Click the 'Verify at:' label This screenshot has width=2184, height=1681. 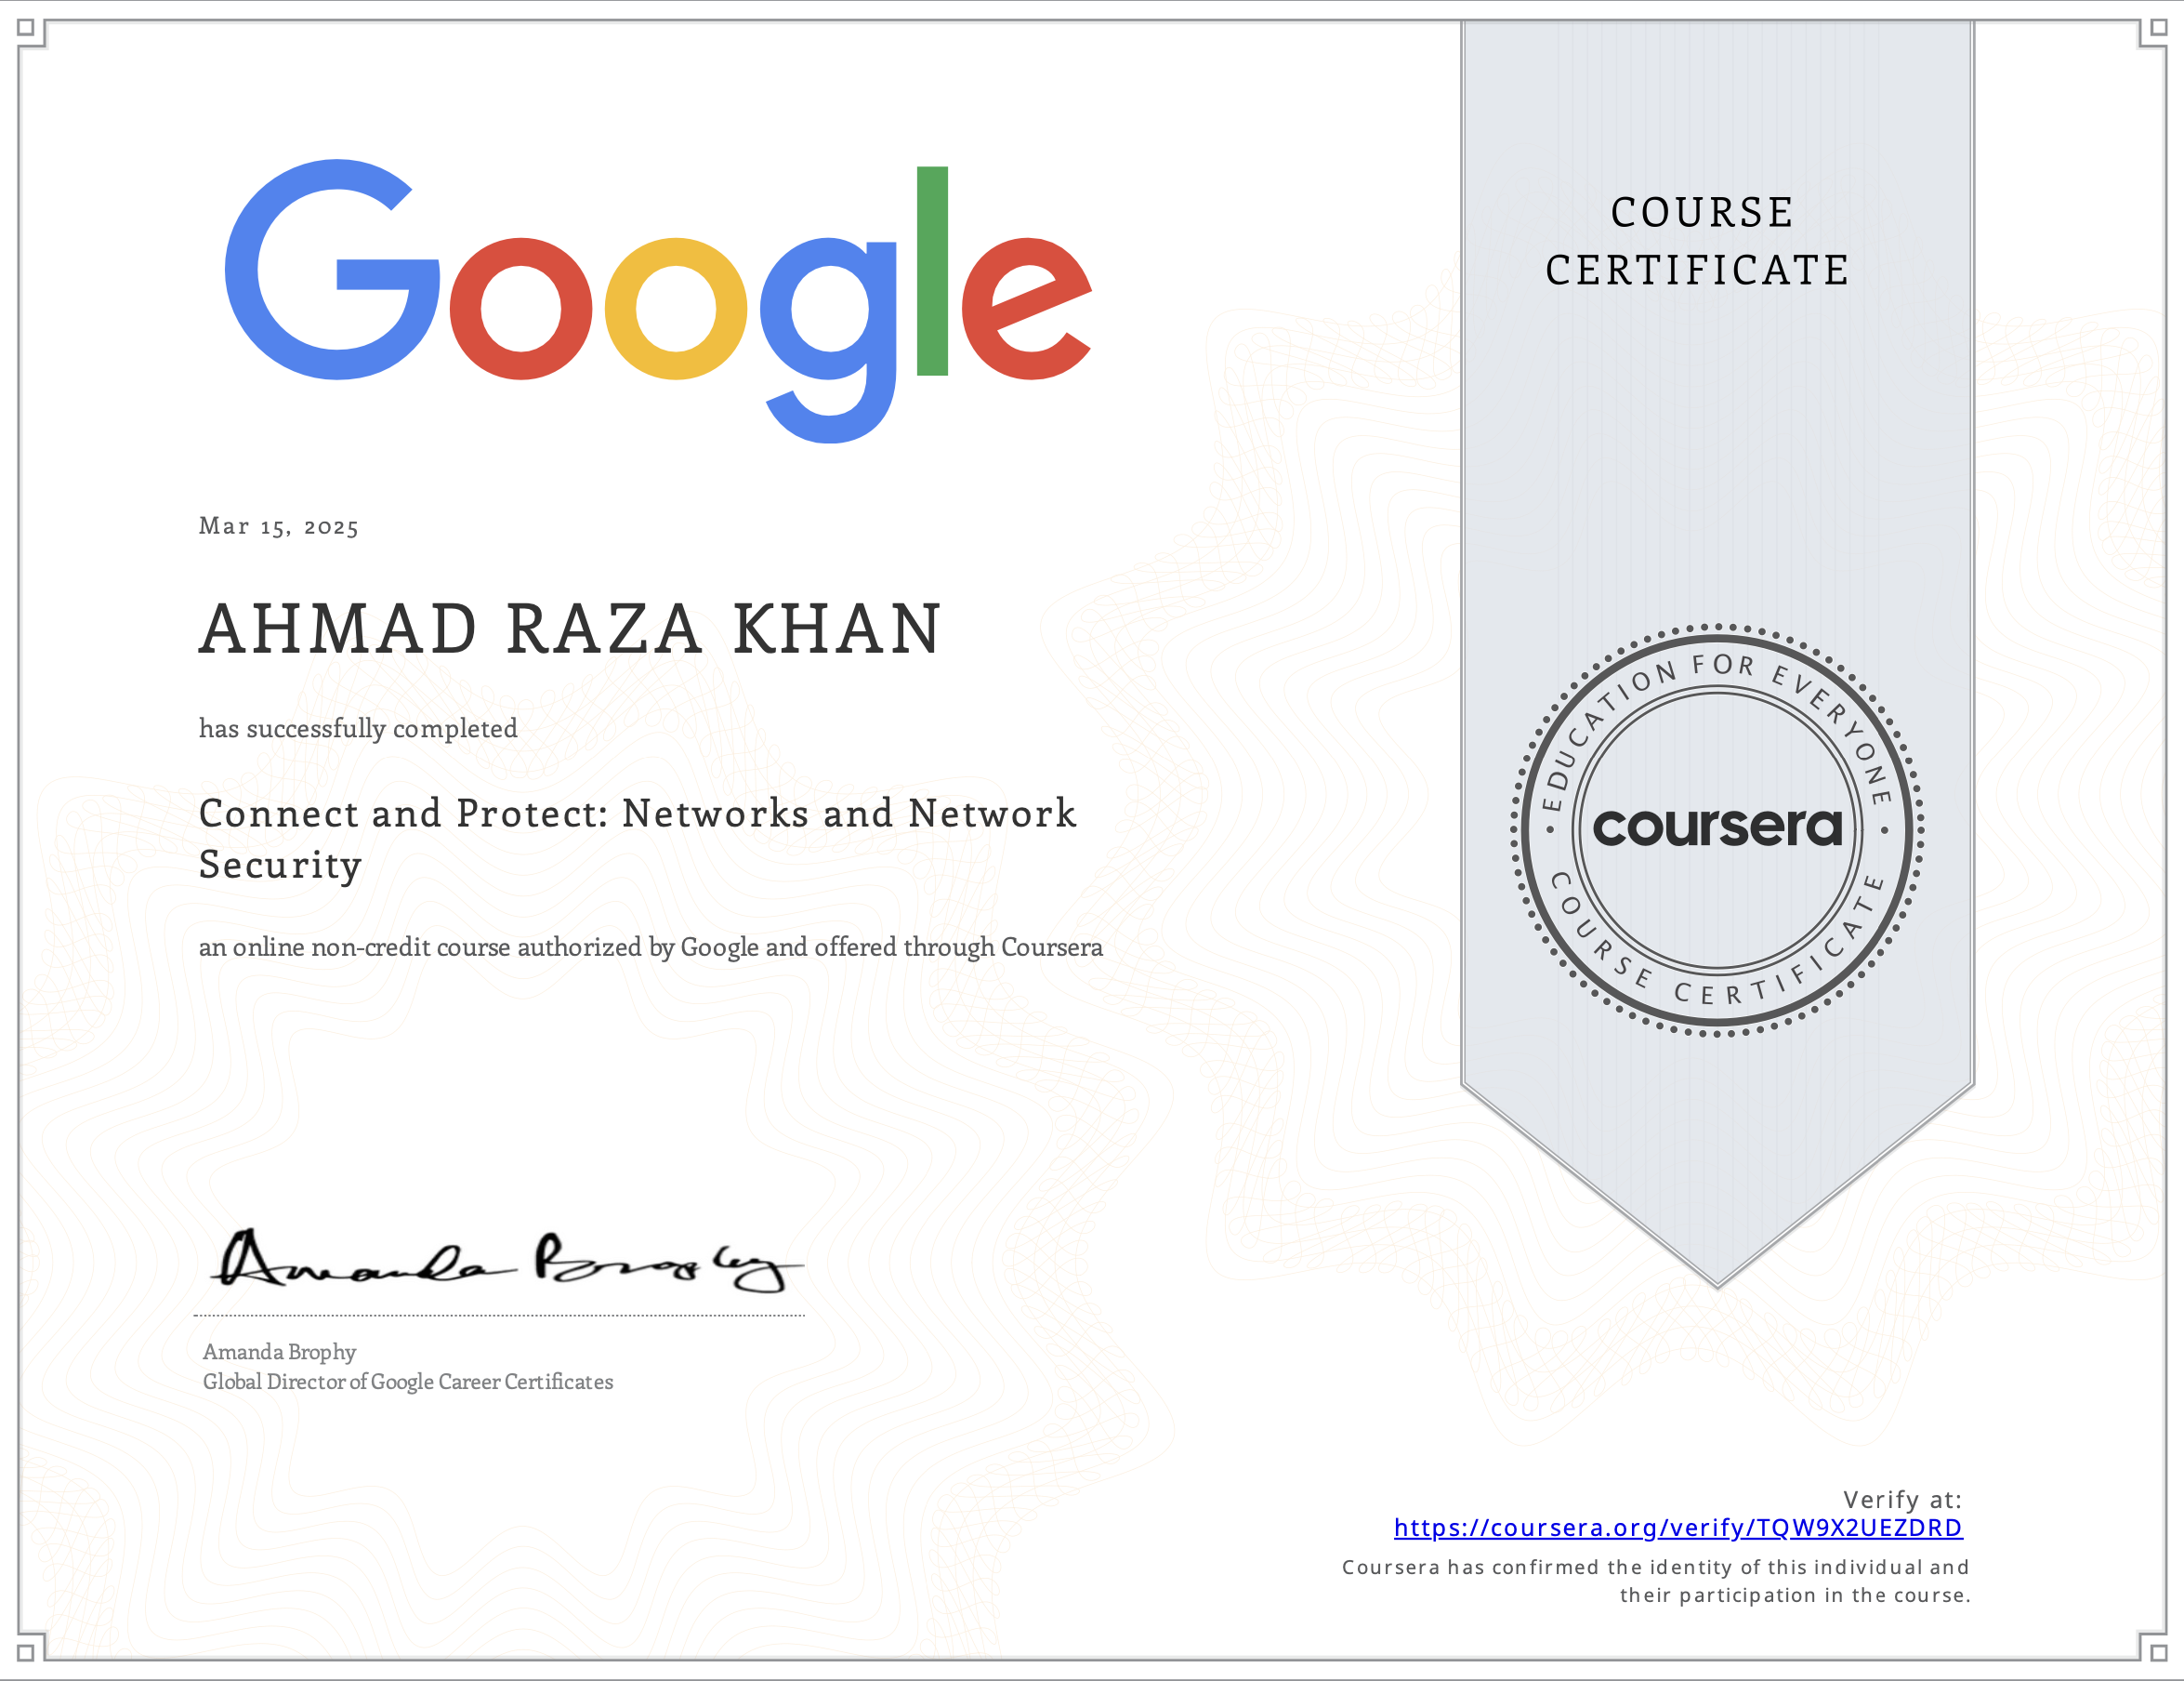[1901, 1499]
